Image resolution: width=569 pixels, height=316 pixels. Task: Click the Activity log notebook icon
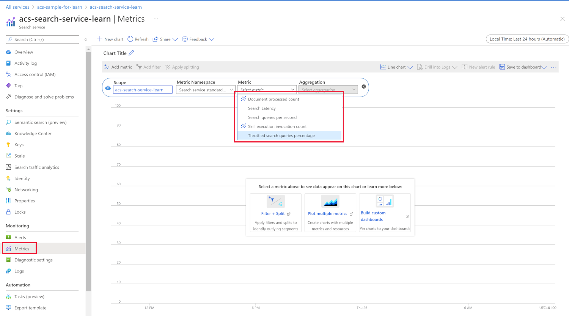[8, 63]
